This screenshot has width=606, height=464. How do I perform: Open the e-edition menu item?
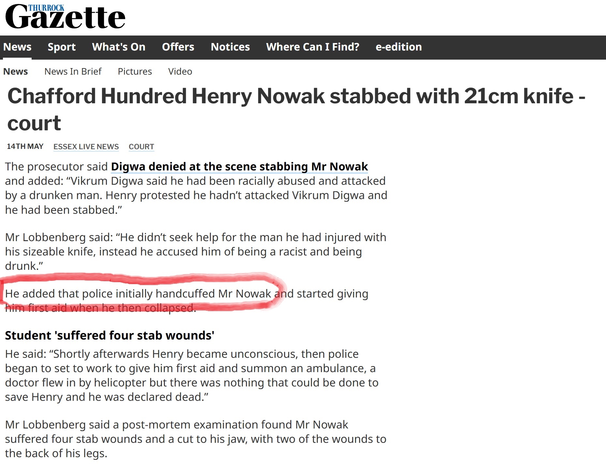click(398, 47)
